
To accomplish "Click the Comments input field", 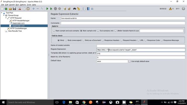I will (x=123, y=23).
